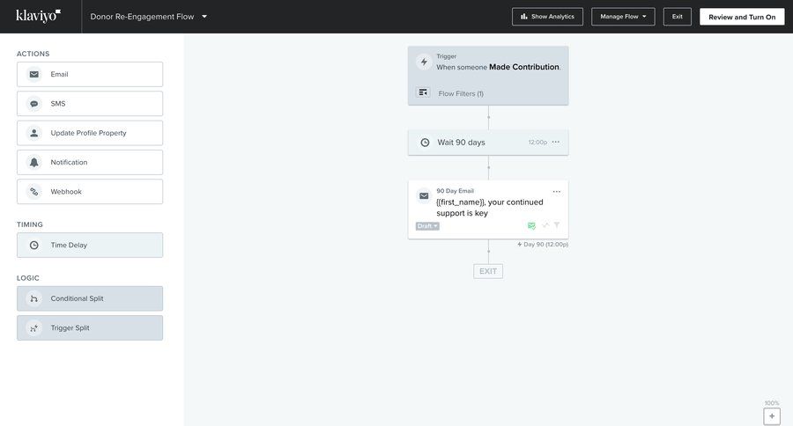Select the Email action block
Screen dimensions: 793x426
[x=90, y=74]
